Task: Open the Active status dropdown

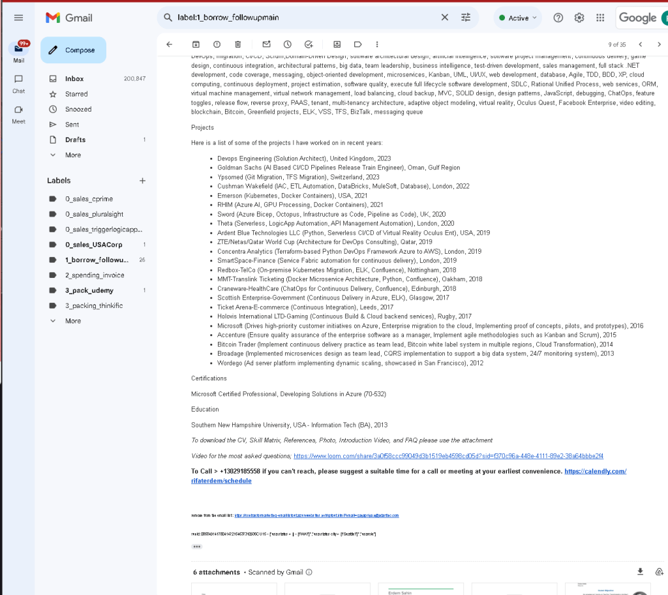Action: pos(517,18)
